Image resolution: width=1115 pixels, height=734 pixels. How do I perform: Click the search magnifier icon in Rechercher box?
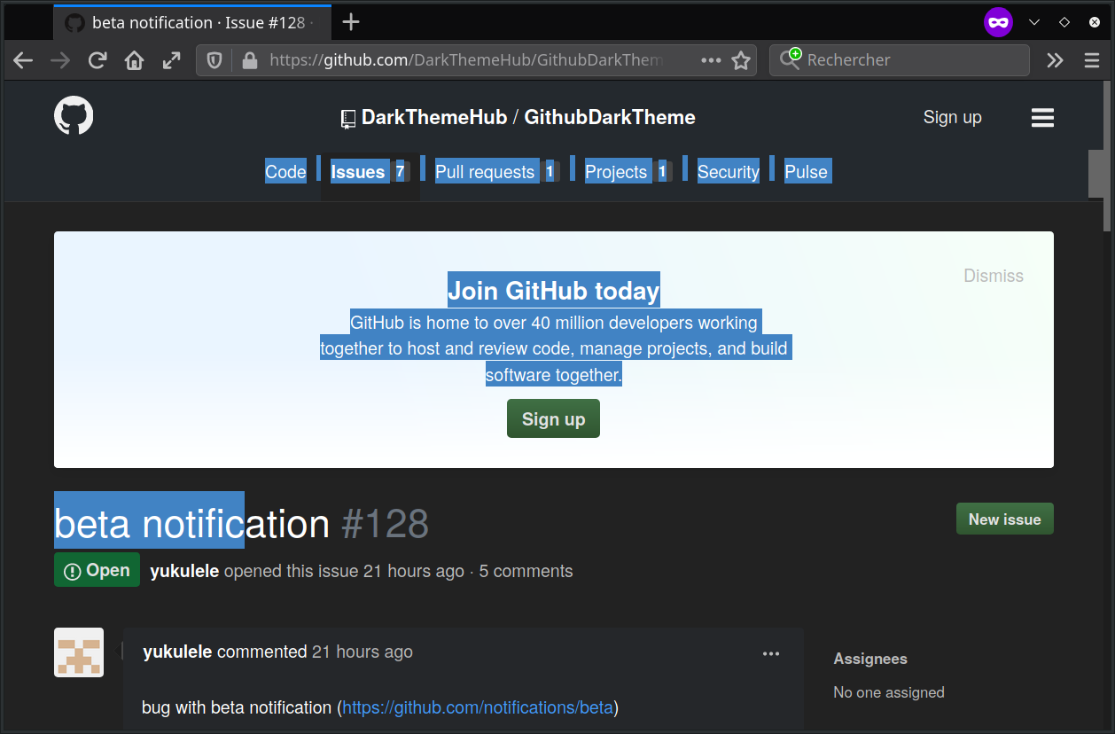tap(789, 59)
